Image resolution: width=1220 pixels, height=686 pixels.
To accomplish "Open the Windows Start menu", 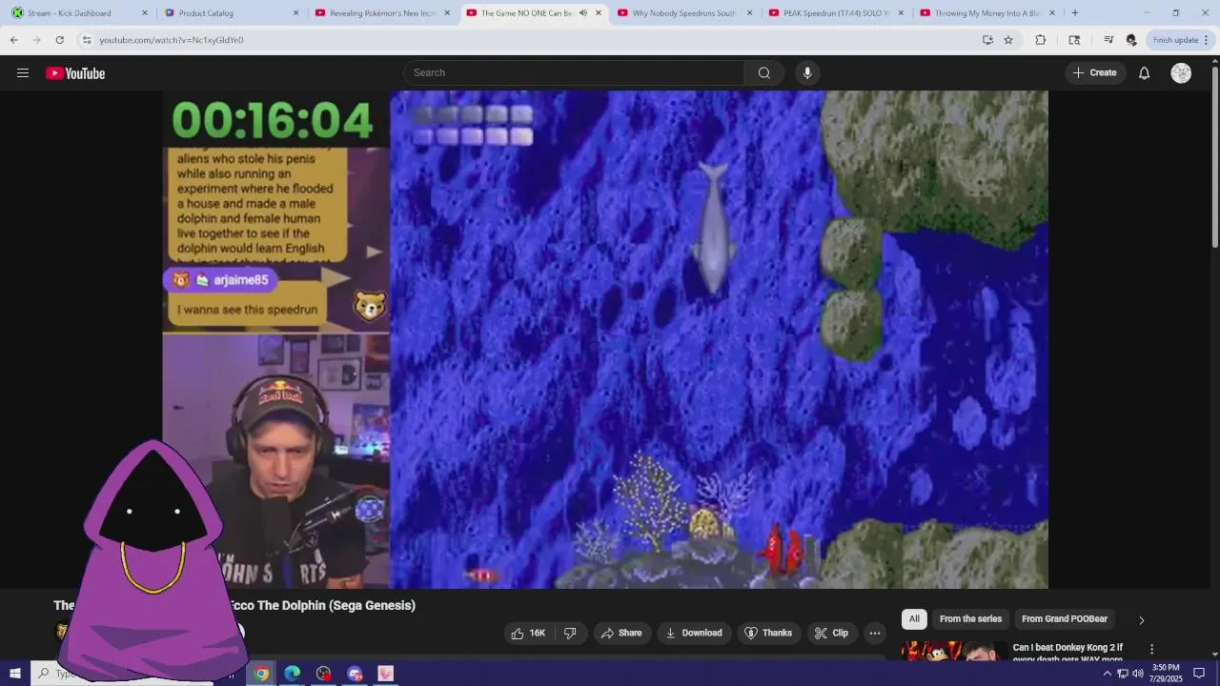I will (x=15, y=674).
